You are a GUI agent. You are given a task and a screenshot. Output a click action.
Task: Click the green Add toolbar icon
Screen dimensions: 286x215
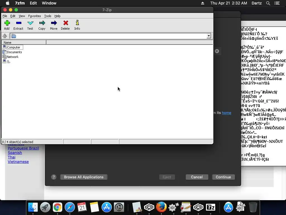7,23
